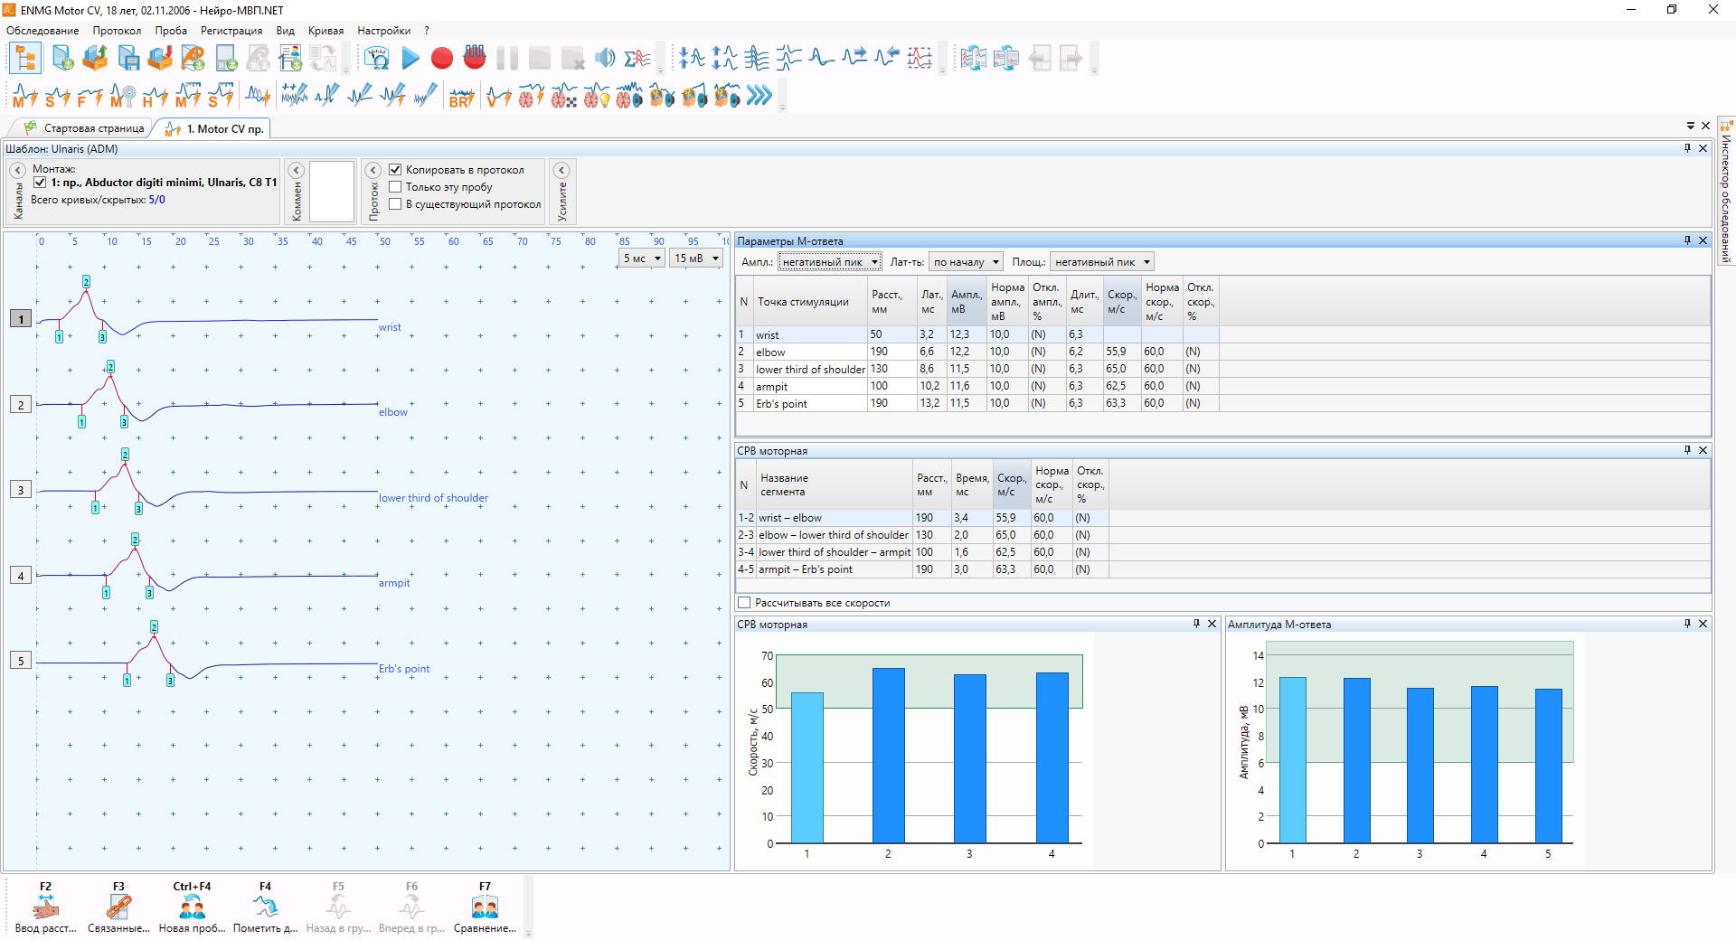
Task: Click the F3 'Связанные...' button
Action: (118, 907)
